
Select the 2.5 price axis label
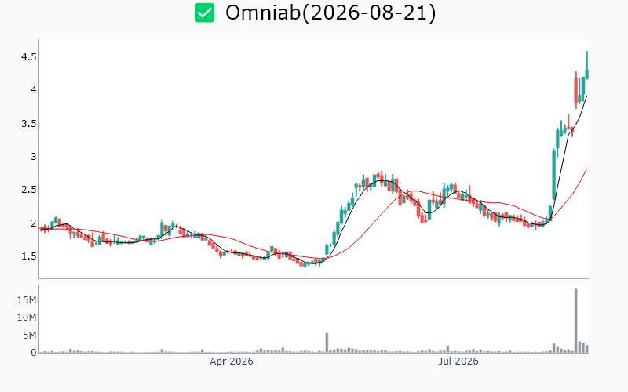pos(28,190)
